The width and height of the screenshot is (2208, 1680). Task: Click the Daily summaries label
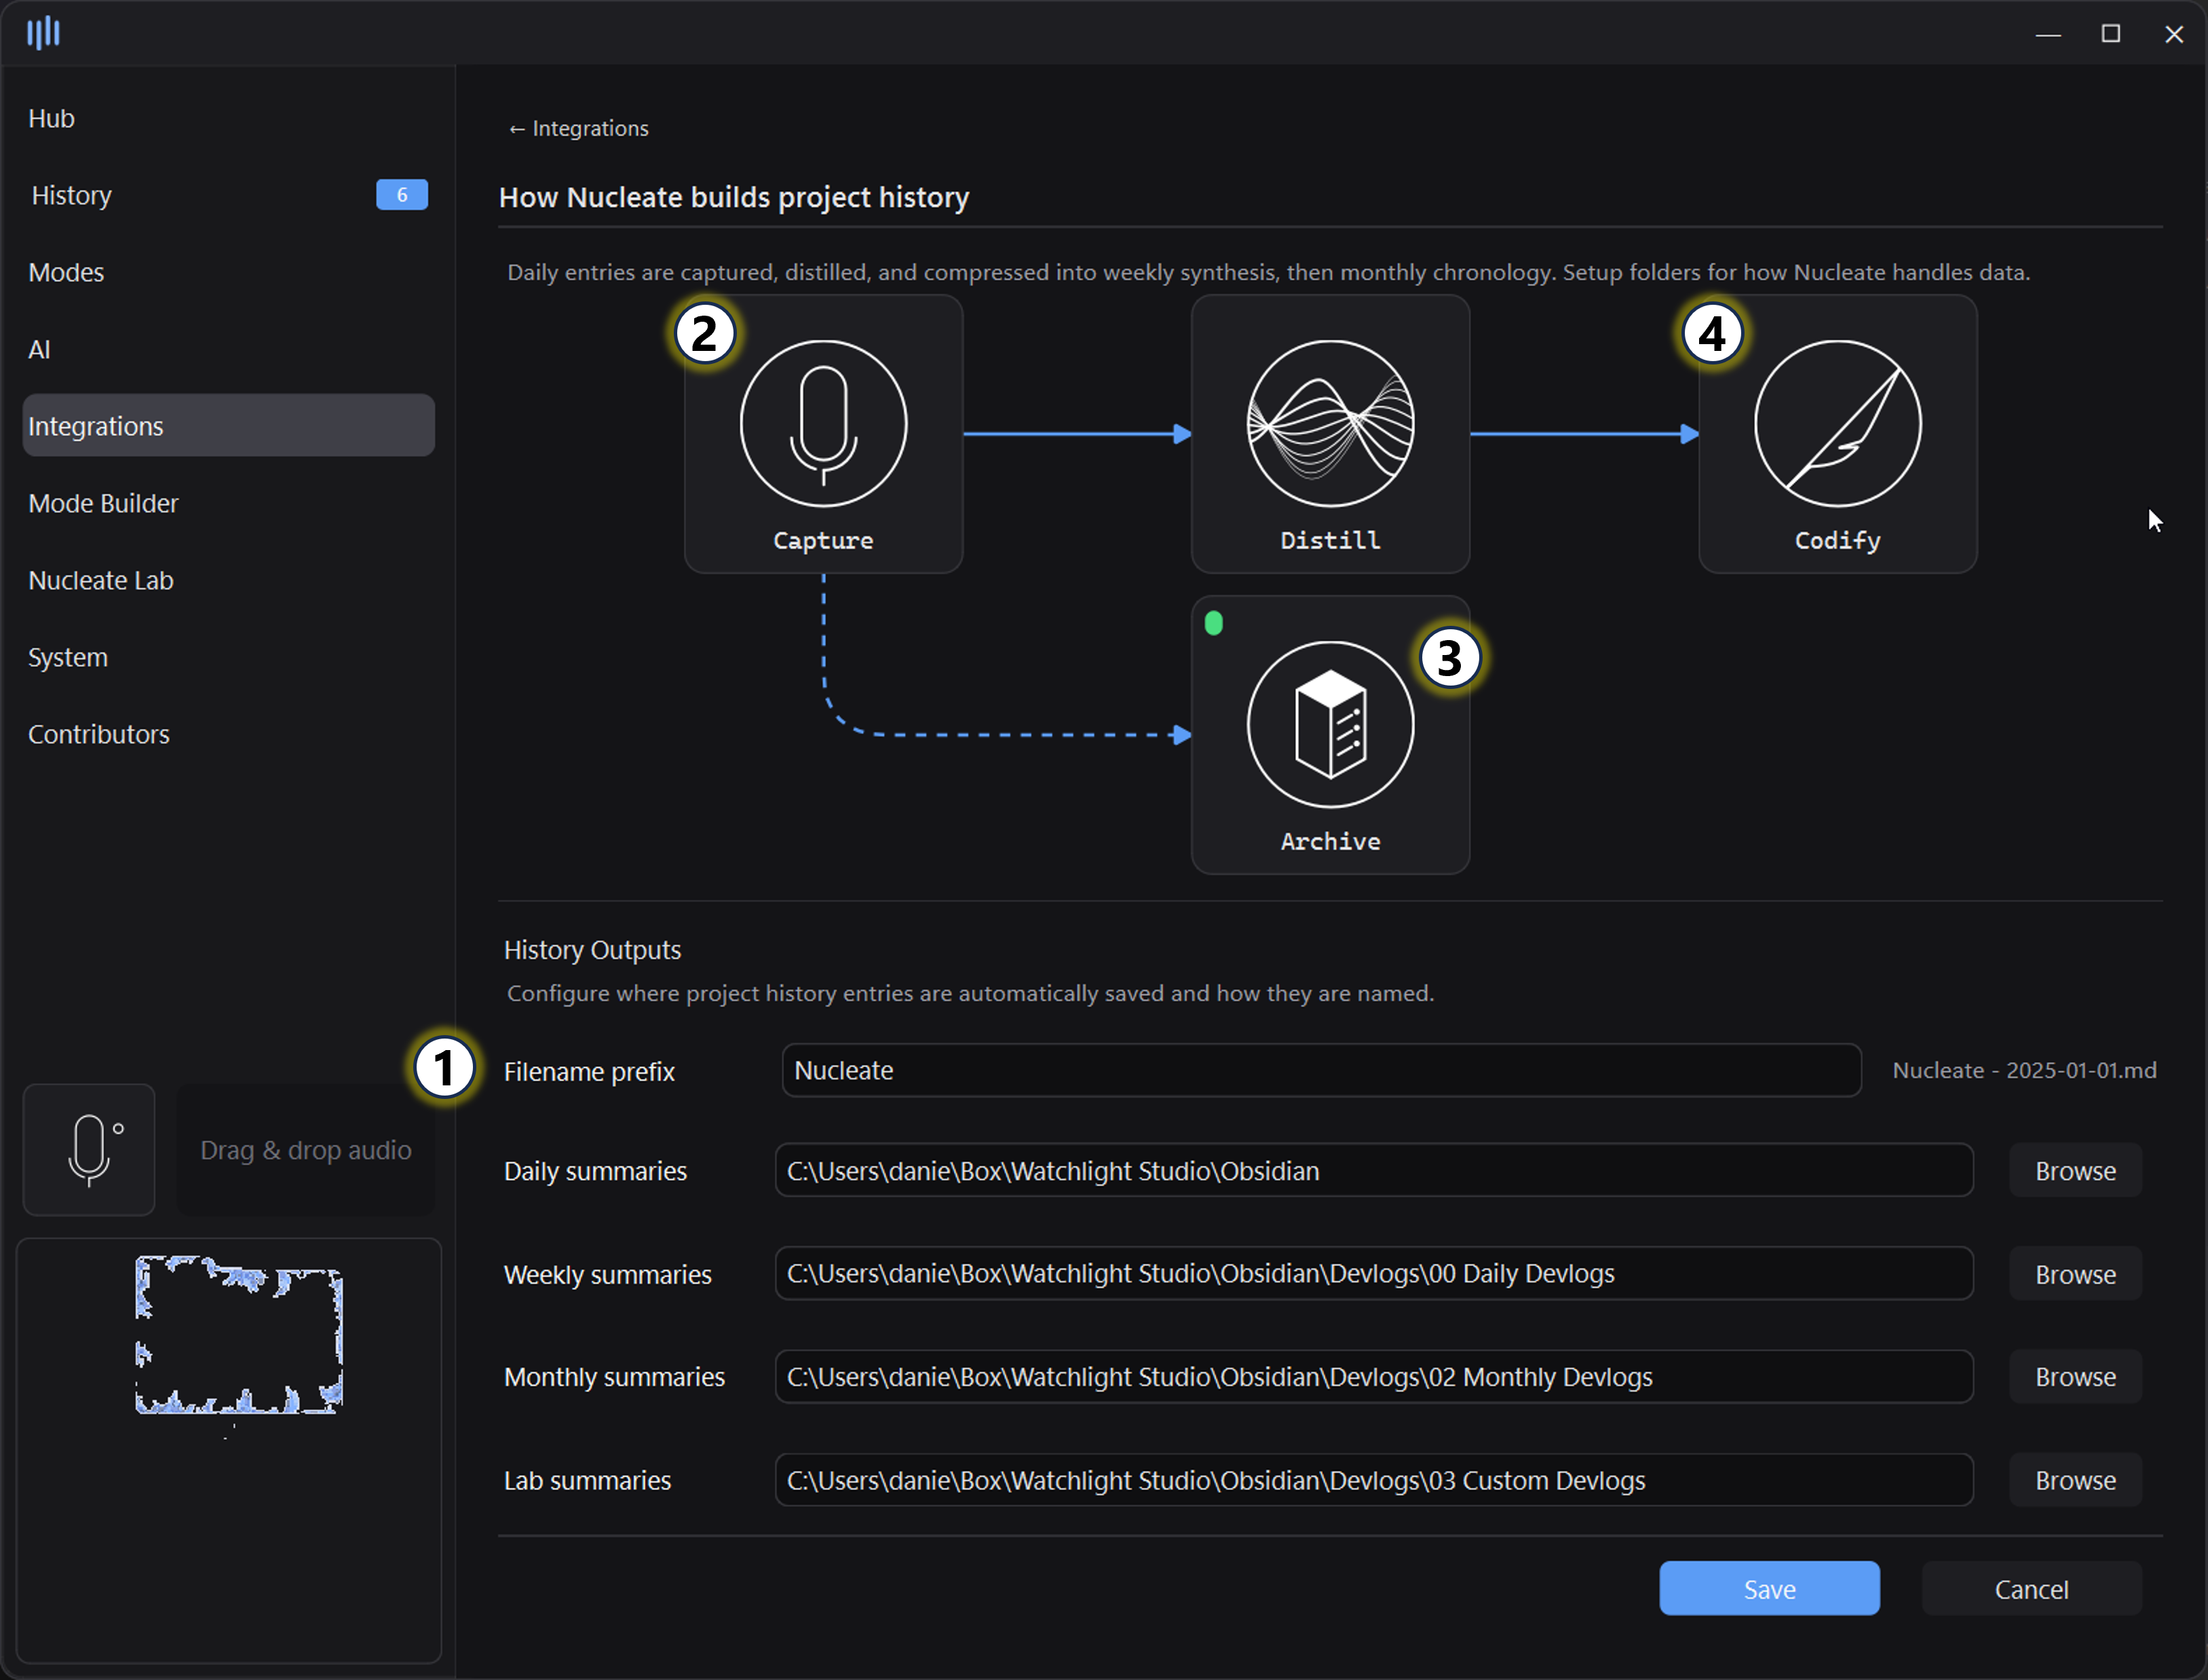pyautogui.click(x=596, y=1171)
